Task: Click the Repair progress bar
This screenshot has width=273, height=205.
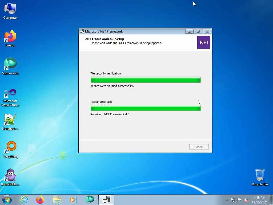Action: click(x=146, y=108)
